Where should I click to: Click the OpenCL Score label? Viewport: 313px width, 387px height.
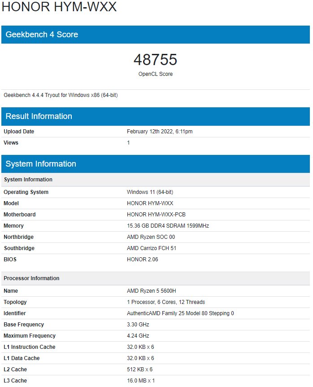(155, 74)
